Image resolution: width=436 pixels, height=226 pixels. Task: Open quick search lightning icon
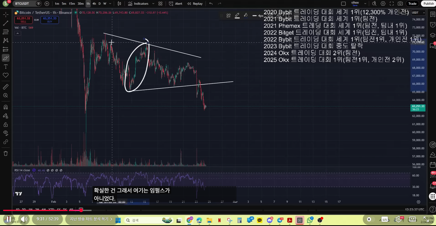tap(374, 4)
